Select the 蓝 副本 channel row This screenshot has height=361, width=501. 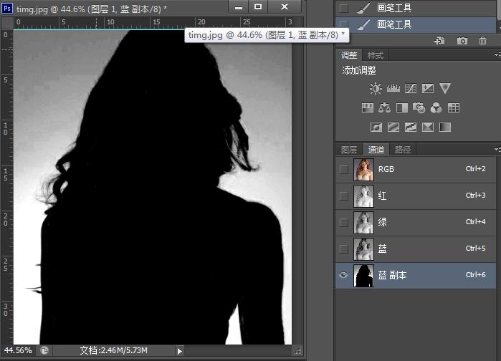416,276
